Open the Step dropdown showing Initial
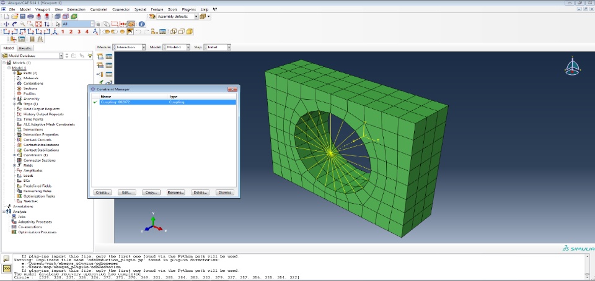 click(218, 47)
